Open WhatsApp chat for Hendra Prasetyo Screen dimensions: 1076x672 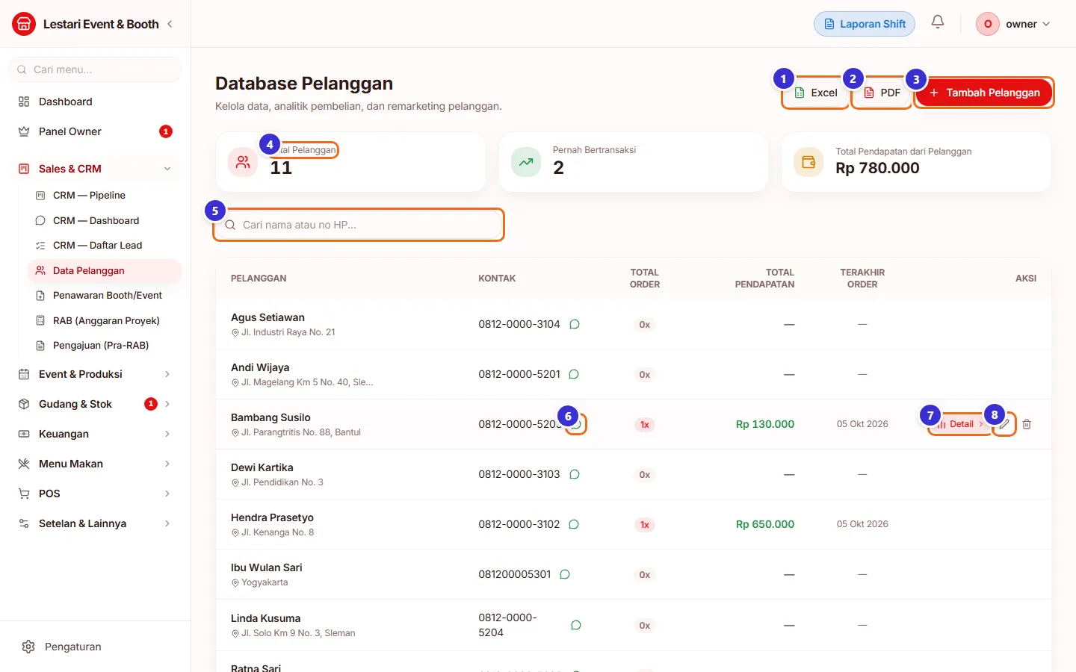click(574, 524)
